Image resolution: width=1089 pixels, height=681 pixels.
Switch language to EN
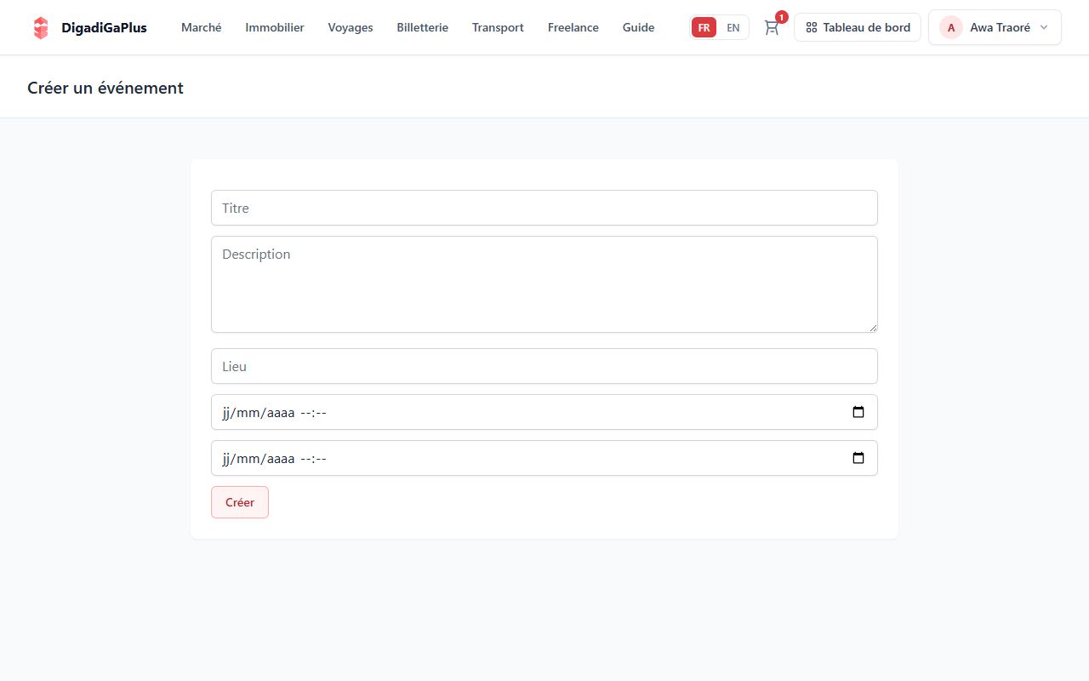[733, 27]
